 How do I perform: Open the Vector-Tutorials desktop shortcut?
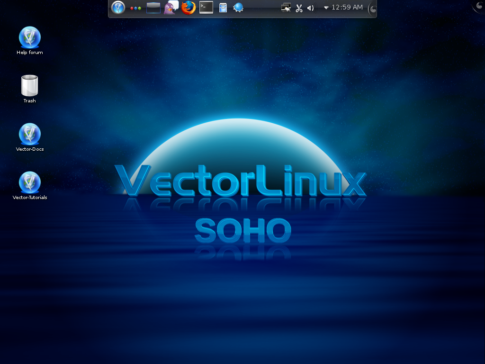click(x=29, y=182)
